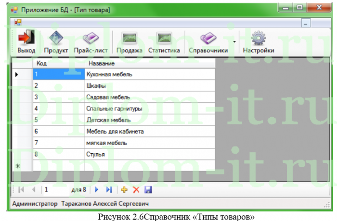Go to the first record
337x221 pixels.
21,190
